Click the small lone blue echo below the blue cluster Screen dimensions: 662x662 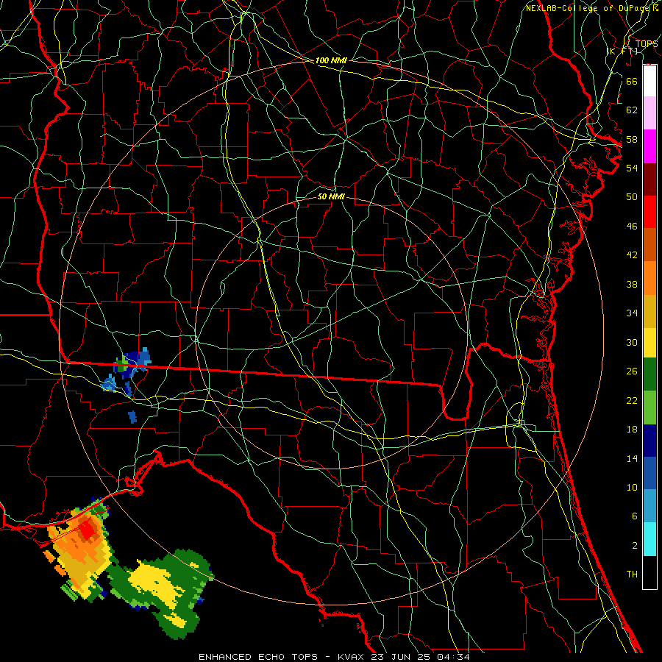132,417
